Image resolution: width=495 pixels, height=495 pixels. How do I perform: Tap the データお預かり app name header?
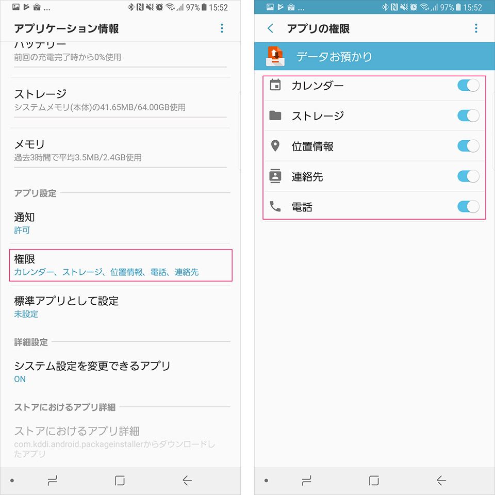tap(334, 57)
